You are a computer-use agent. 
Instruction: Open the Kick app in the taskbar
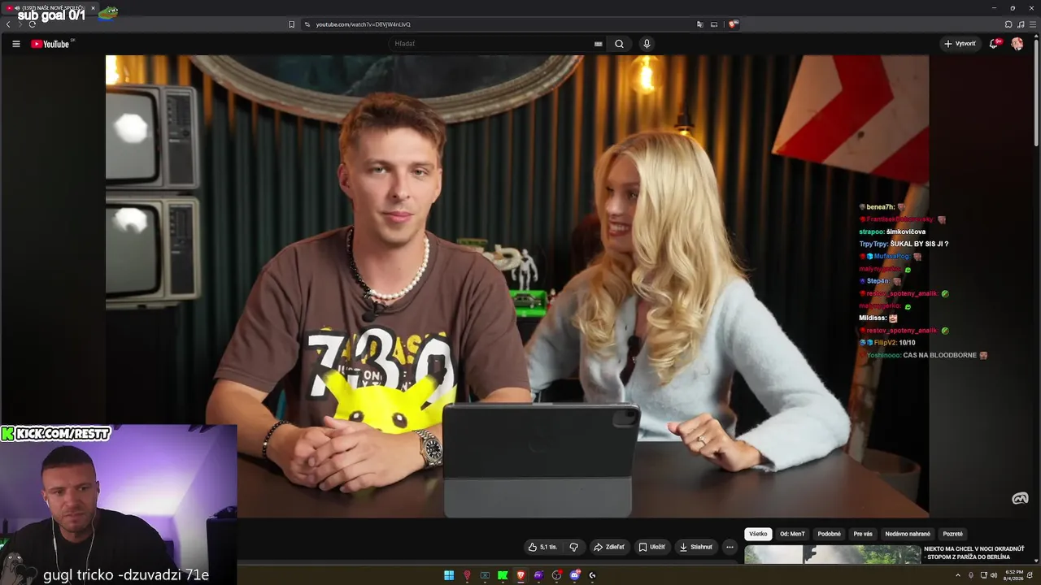pos(503,575)
